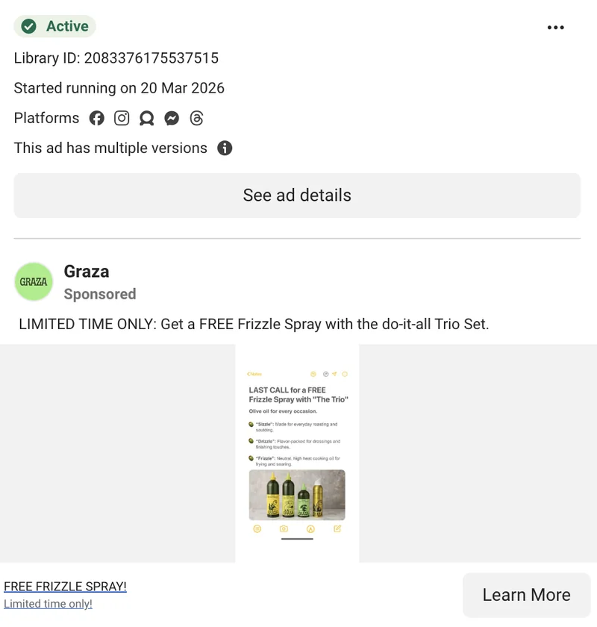Click the 'See ad details' button
The image size is (597, 627).
click(297, 195)
